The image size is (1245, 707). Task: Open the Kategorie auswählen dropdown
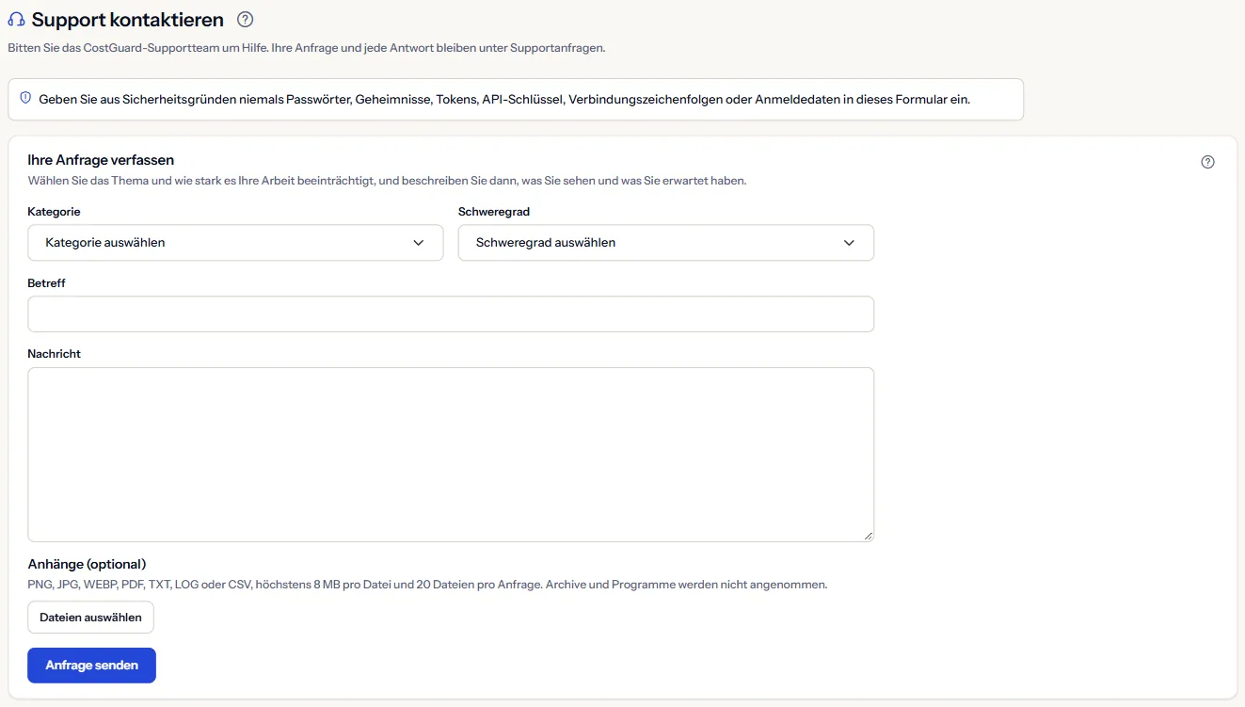(x=235, y=243)
